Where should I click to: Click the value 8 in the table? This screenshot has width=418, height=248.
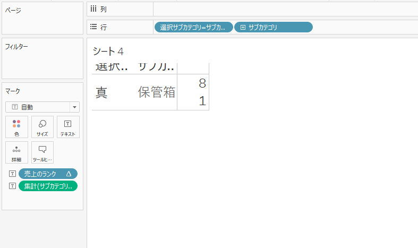201,83
